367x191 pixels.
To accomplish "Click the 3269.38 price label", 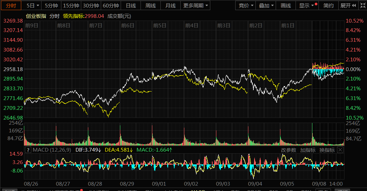I will click(x=13, y=21).
